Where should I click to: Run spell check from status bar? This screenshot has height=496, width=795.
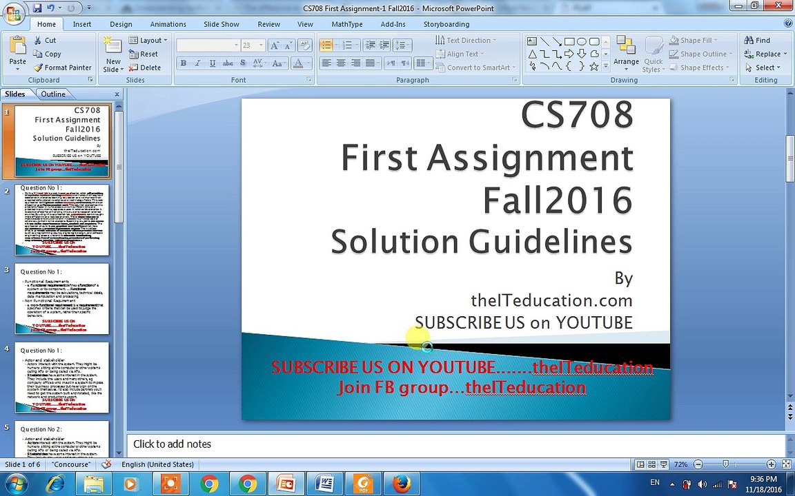106,464
